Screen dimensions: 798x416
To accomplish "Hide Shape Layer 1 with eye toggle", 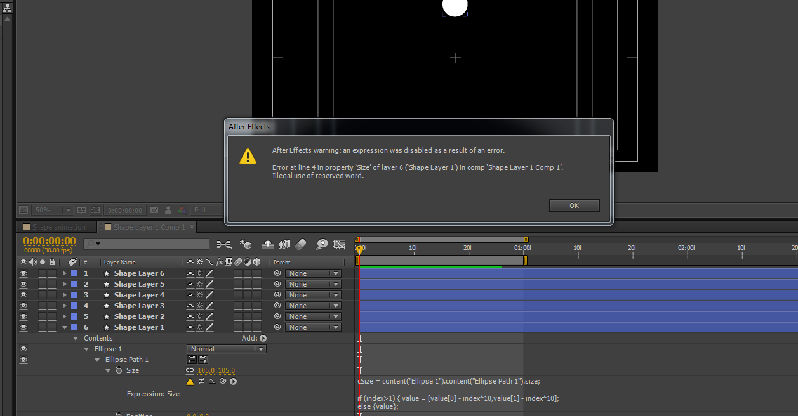I will tap(23, 328).
